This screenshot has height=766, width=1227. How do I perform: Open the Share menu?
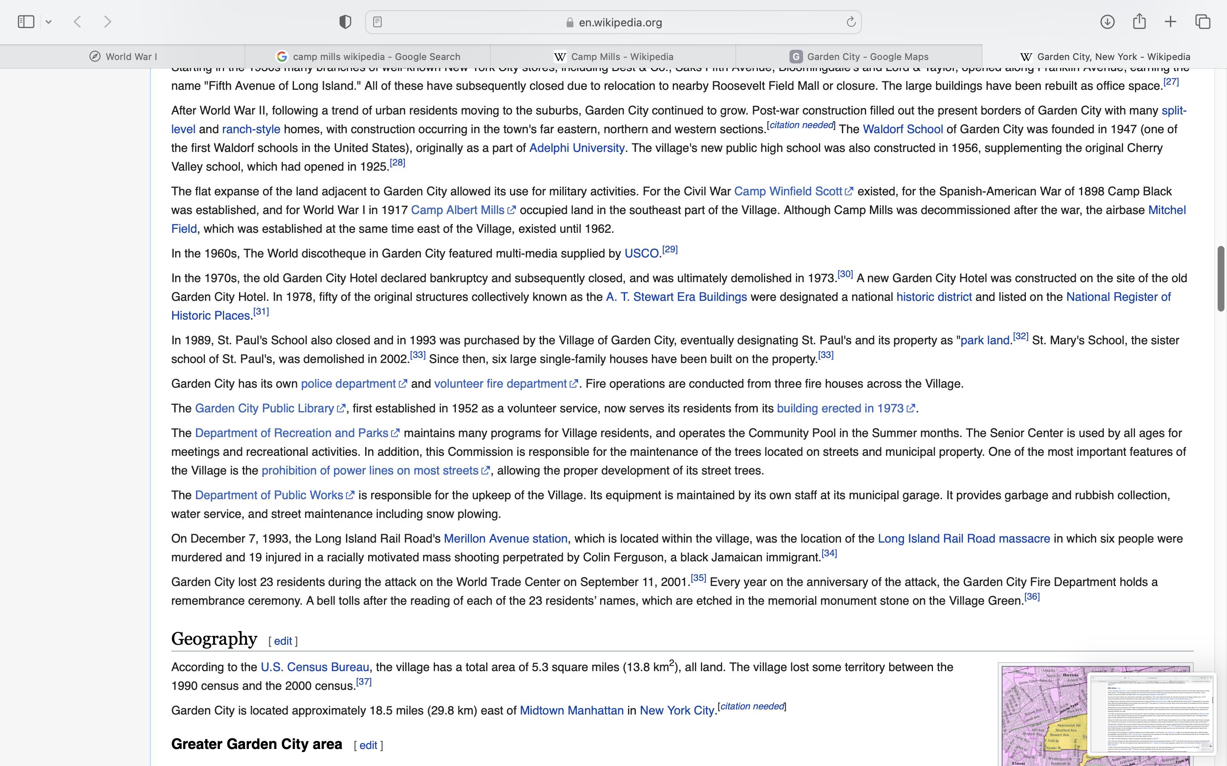point(1139,22)
